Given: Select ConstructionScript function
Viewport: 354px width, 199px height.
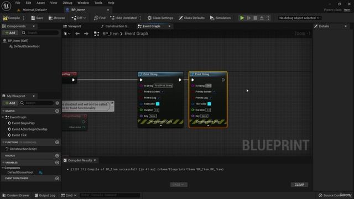Looking at the screenshot, I should (23, 149).
